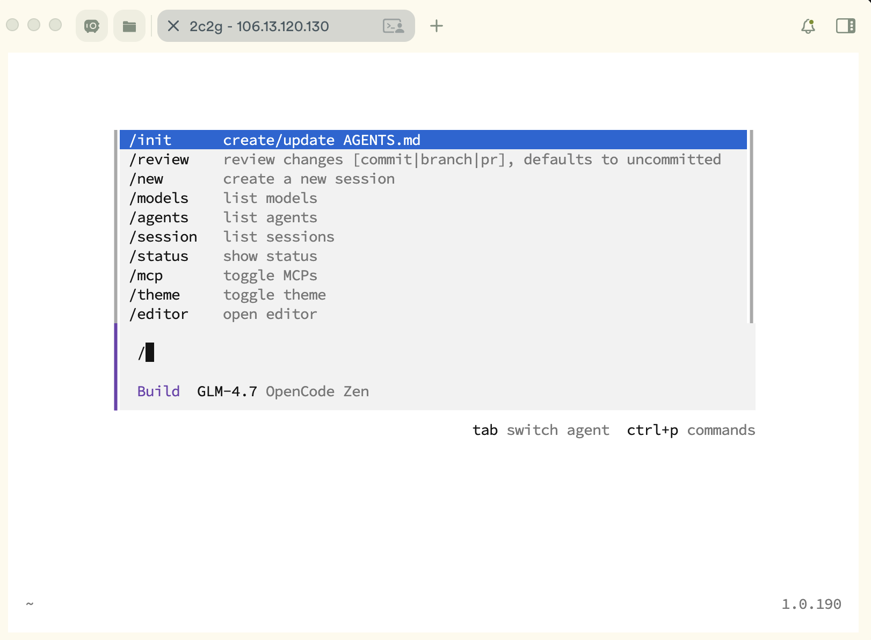Image resolution: width=871 pixels, height=640 pixels.
Task: Toggle theme using the /theme entry
Action: tap(155, 295)
